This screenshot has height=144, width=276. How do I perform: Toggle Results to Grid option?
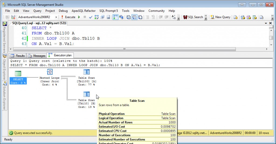point(134,17)
